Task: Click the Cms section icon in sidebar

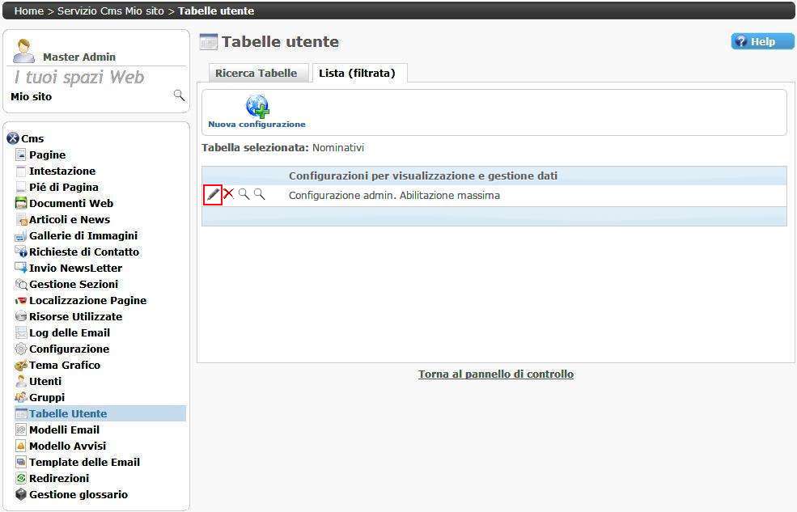Action: pyautogui.click(x=13, y=138)
